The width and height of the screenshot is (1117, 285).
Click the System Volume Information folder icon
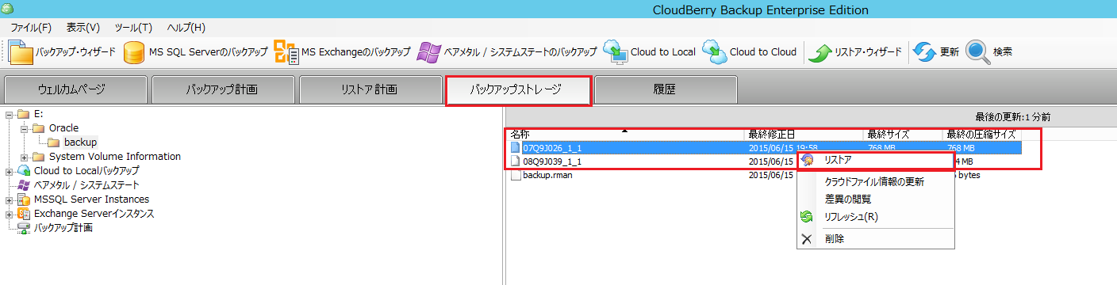[38, 157]
